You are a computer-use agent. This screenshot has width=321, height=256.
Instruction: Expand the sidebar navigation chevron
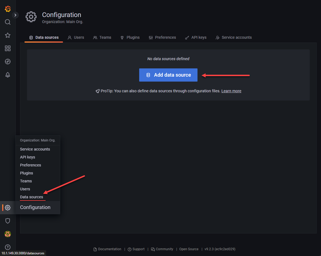15,15
